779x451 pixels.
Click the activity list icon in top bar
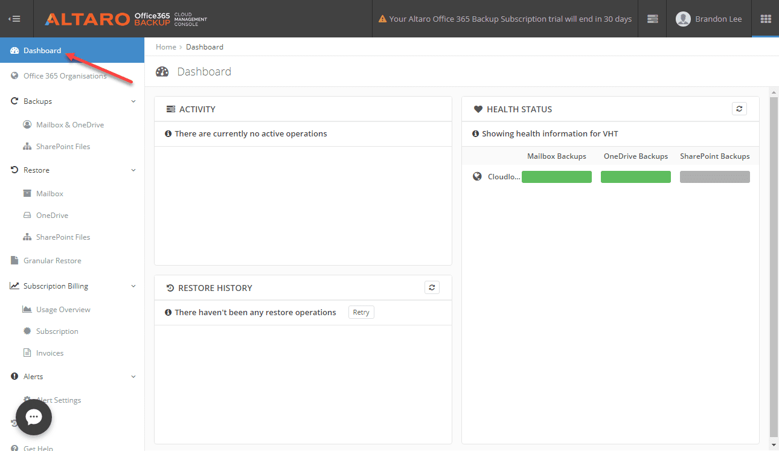click(x=652, y=19)
